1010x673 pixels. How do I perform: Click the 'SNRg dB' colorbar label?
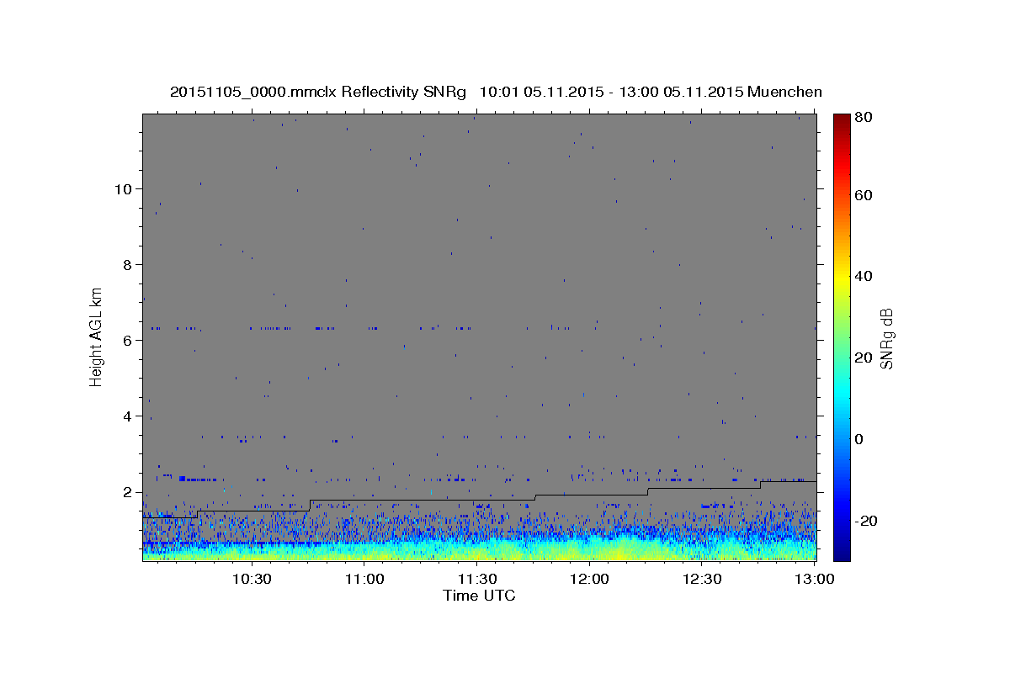point(886,339)
